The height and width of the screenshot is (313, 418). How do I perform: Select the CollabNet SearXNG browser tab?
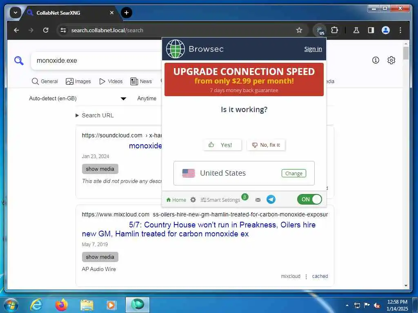[71, 13]
